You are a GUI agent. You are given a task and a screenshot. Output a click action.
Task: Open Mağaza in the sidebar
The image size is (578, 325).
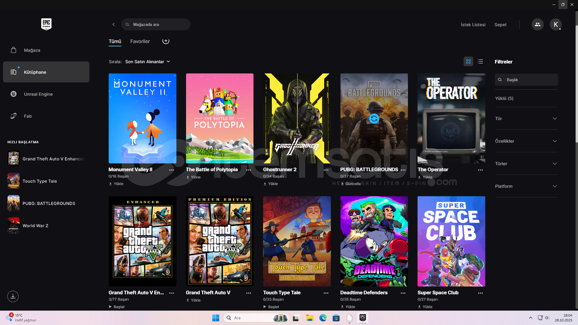coord(32,50)
